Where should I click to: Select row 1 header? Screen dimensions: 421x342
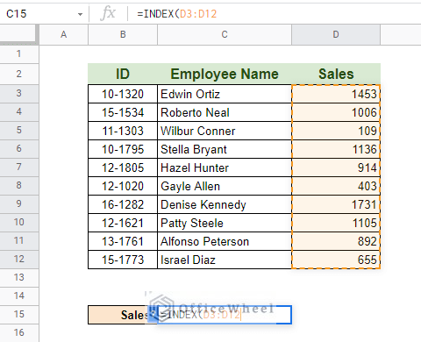click(19, 53)
